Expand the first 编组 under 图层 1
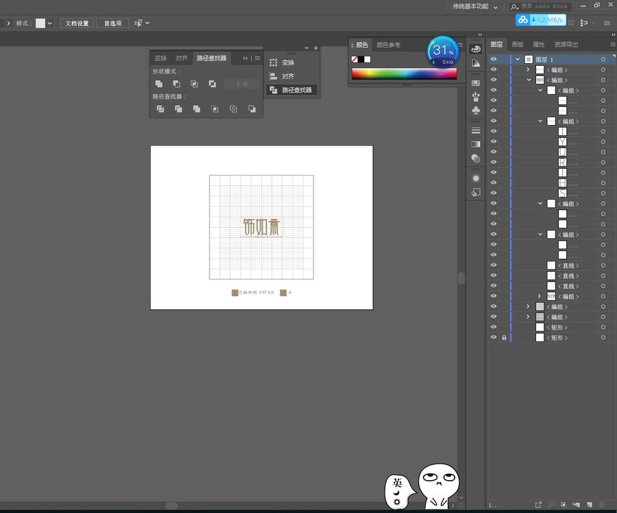The height and width of the screenshot is (513, 617). [528, 70]
